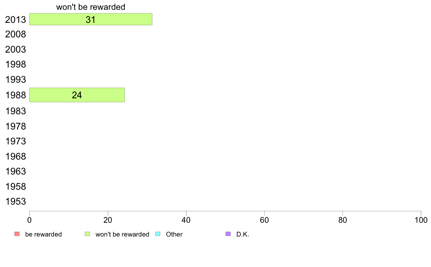Click the 2008 year label
The height and width of the screenshot is (267, 431).
[x=16, y=34]
